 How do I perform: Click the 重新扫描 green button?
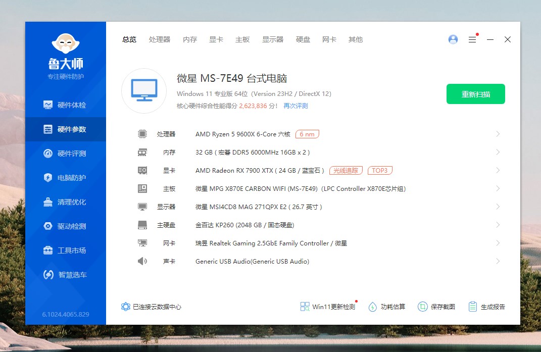tap(475, 94)
